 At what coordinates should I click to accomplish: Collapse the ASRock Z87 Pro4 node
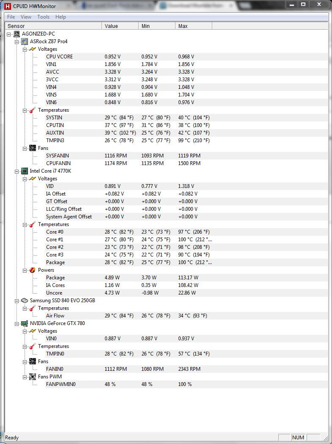coord(16,41)
